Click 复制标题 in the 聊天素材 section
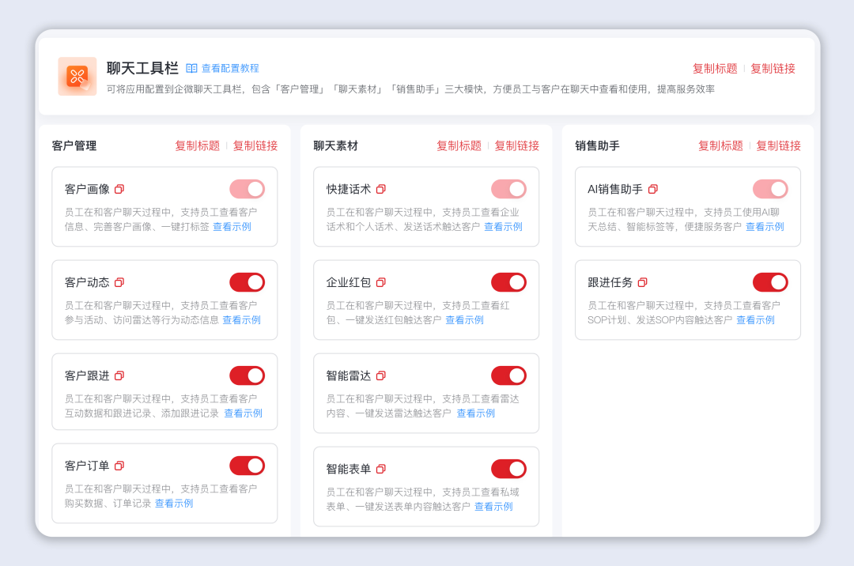This screenshot has width=854, height=566. [x=459, y=145]
